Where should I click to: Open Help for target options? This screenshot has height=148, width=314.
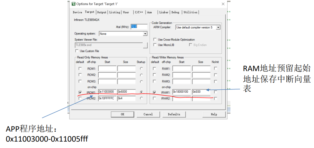tap(214, 114)
